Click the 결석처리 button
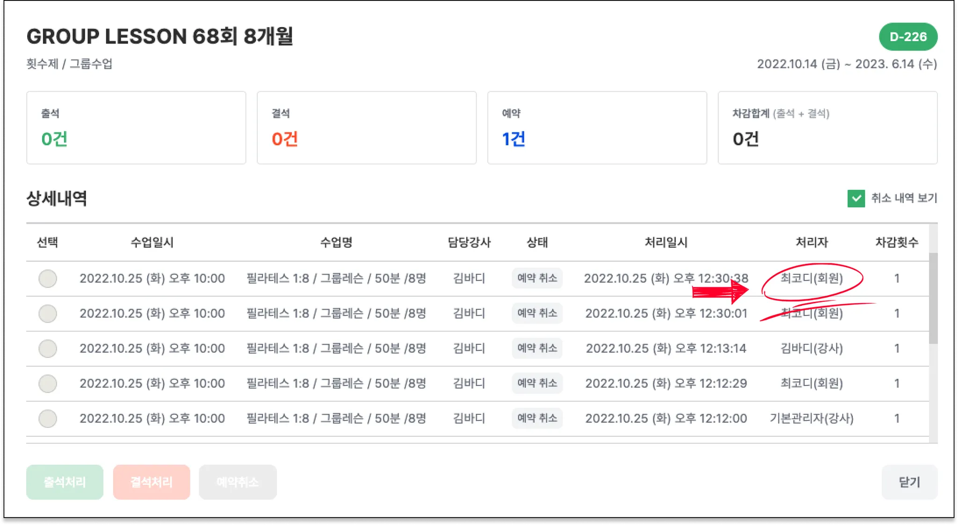This screenshot has width=958, height=525. [152, 482]
